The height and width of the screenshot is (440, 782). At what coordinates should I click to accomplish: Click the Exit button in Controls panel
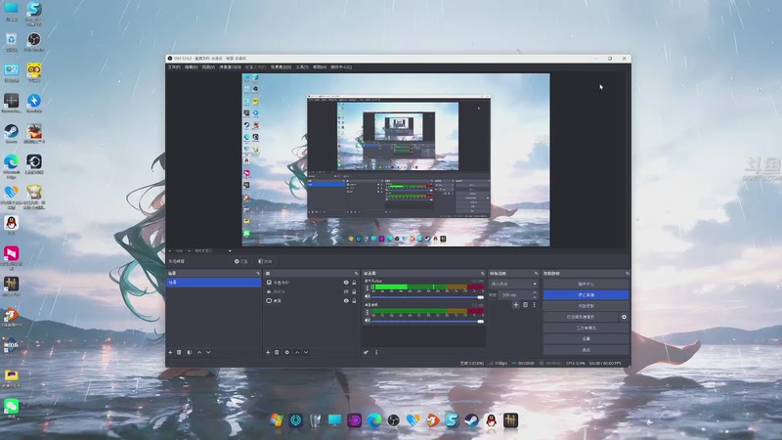tap(586, 350)
